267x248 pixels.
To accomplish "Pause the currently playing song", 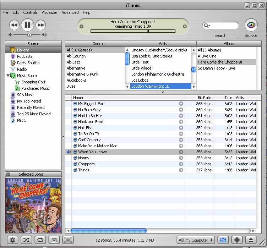I will (x=27, y=25).
